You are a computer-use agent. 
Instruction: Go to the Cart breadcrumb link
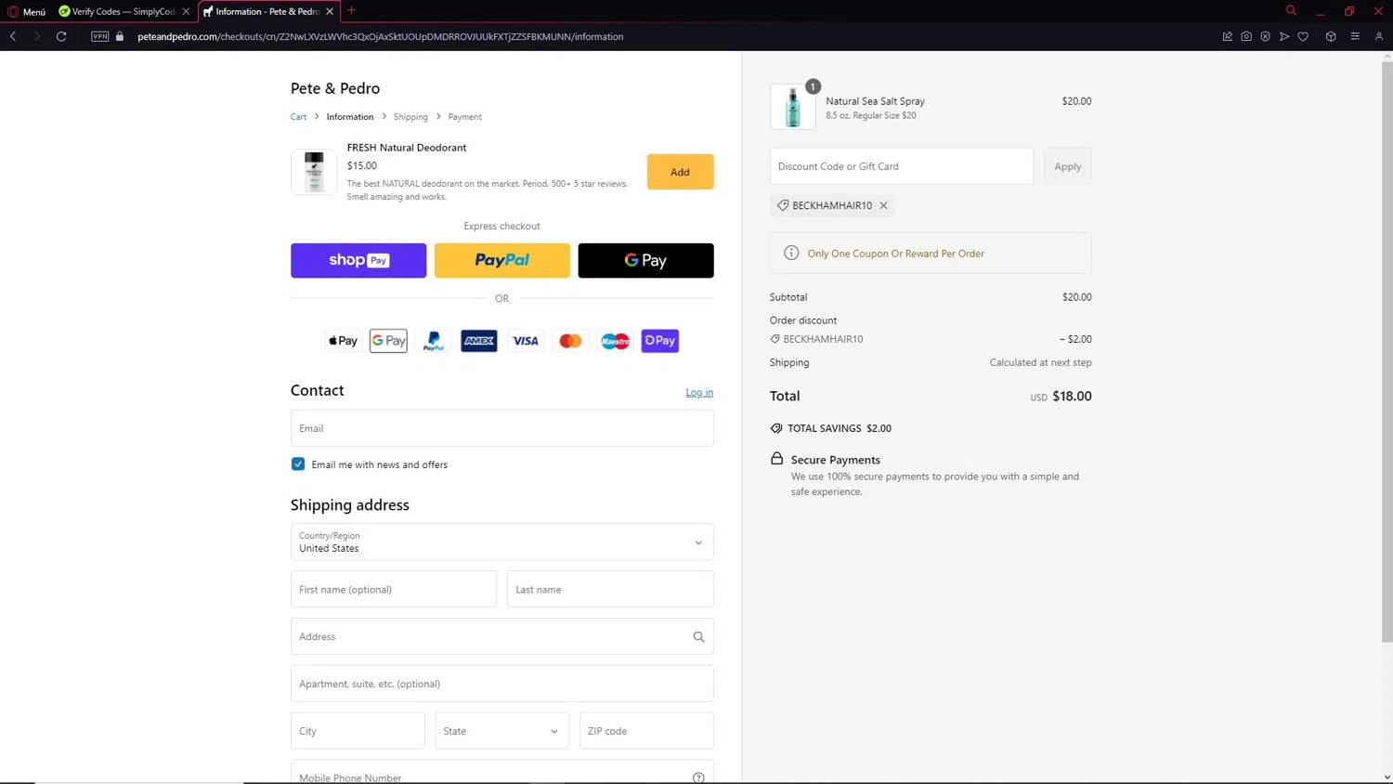[x=298, y=117]
